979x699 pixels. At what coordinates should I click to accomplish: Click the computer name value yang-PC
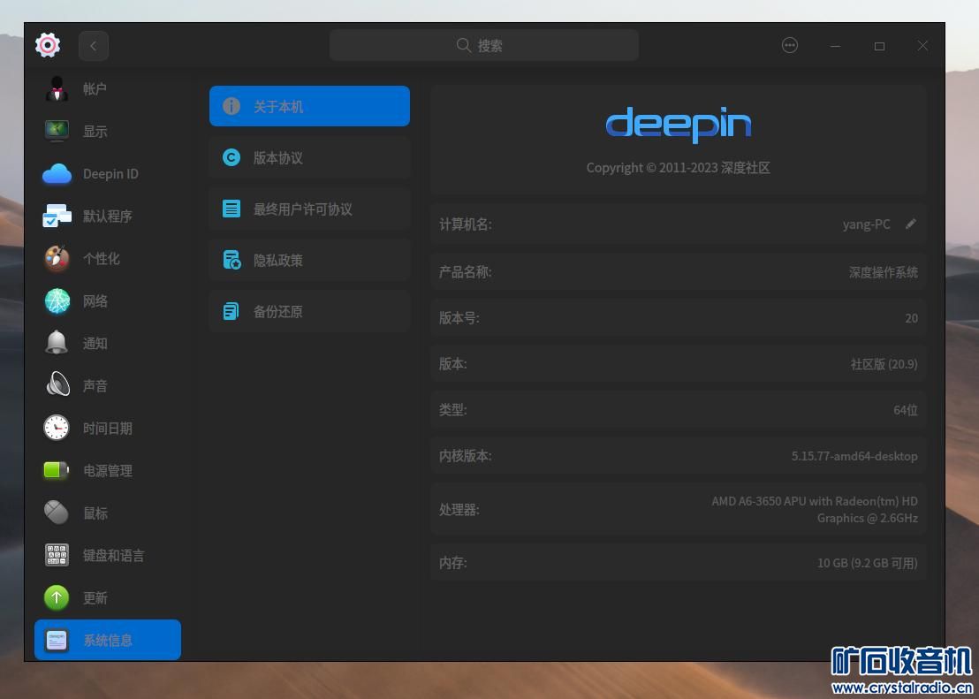coord(866,224)
